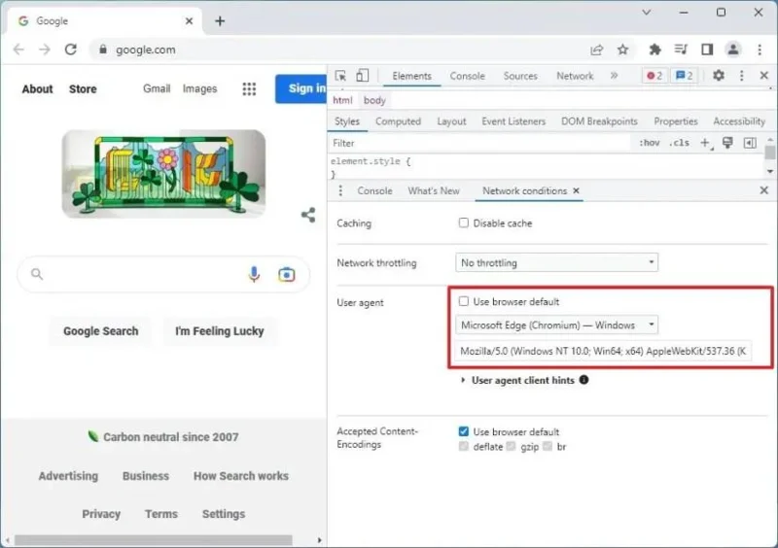
Task: Reload the google.com page
Action: click(71, 50)
